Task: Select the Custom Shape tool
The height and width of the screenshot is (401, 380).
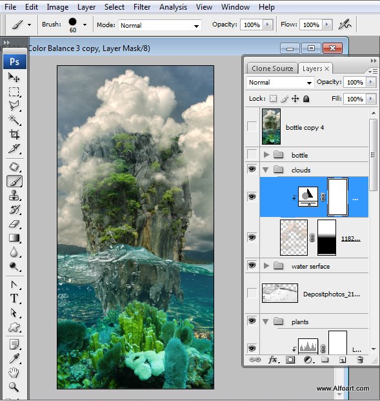Action: (14, 327)
